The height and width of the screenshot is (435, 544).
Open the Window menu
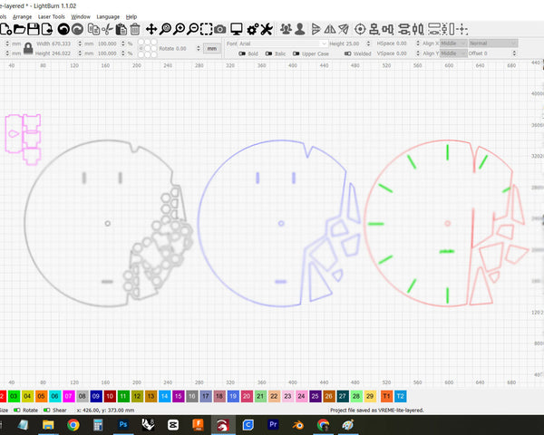click(x=81, y=16)
